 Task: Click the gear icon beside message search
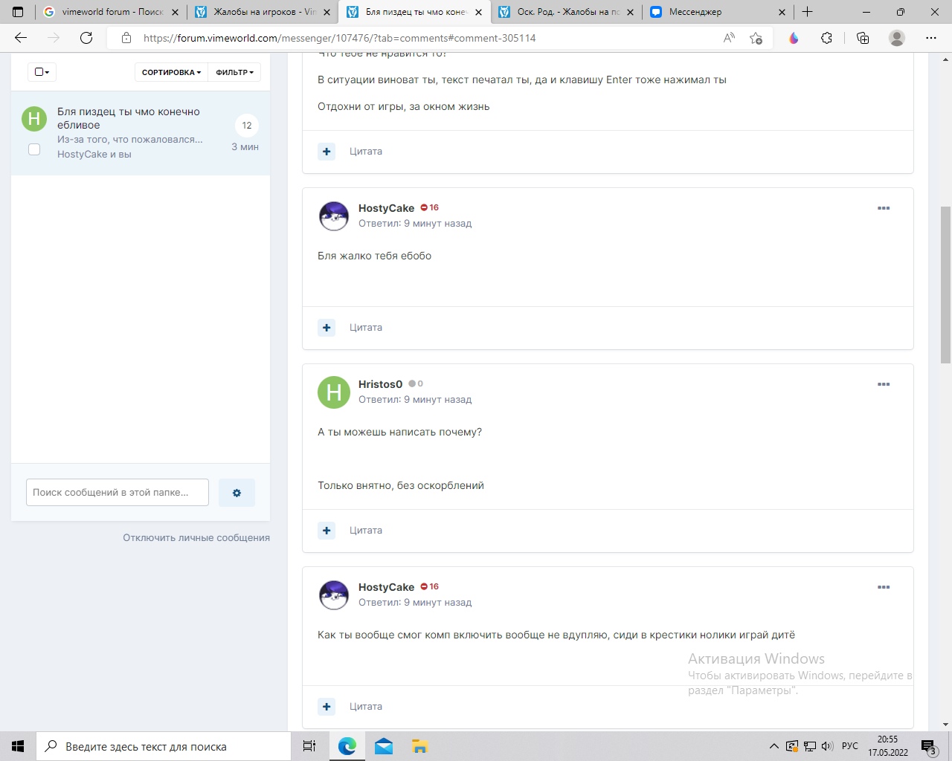(x=237, y=493)
